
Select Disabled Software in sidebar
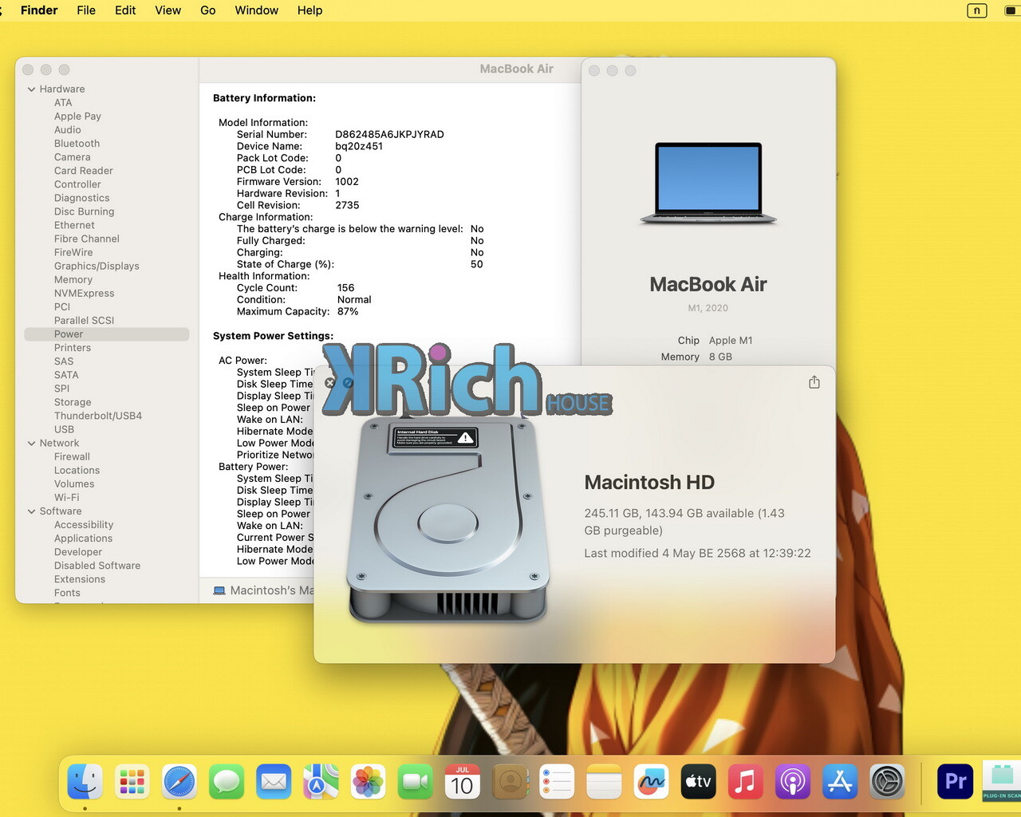pyautogui.click(x=97, y=566)
